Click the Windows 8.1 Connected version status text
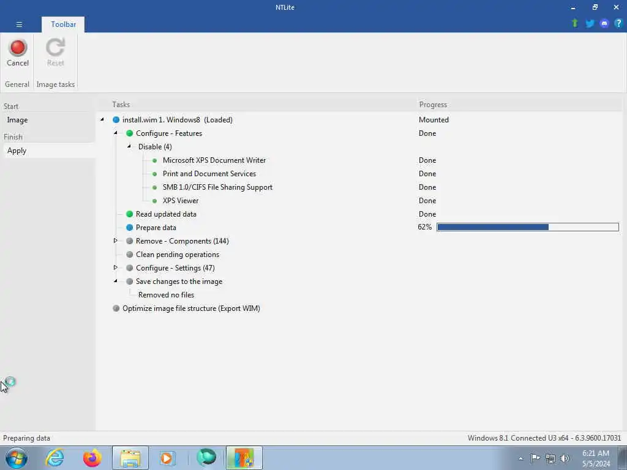The width and height of the screenshot is (627, 470). (544, 438)
